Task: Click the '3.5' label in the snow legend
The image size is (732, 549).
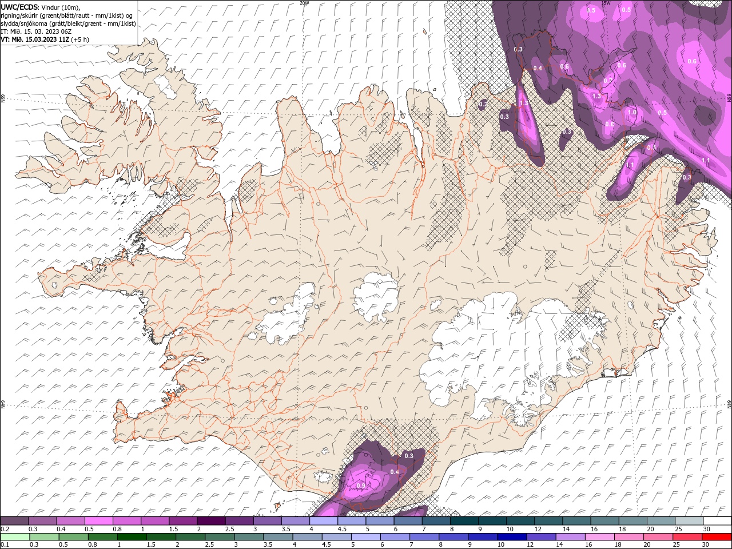Action: click(x=286, y=529)
